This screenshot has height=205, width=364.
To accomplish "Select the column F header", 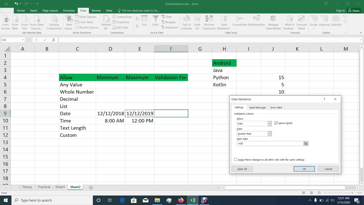I will pos(171,49).
